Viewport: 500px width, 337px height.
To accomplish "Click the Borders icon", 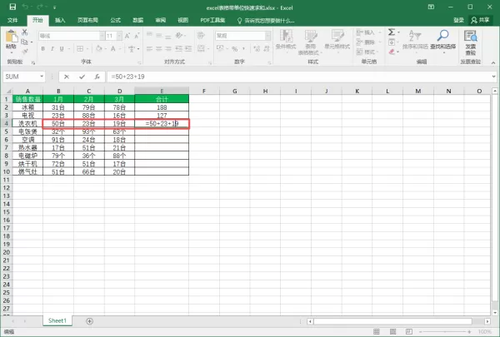I will click(x=80, y=49).
